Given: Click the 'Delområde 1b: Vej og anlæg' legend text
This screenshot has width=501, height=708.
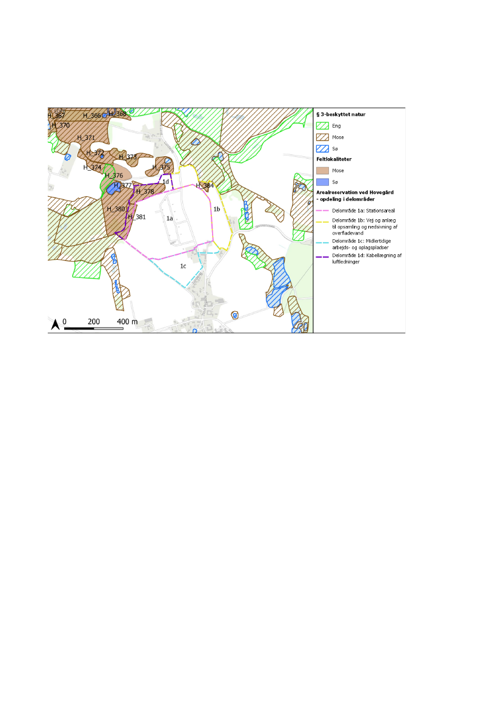Looking at the screenshot, I should pyautogui.click(x=363, y=220).
